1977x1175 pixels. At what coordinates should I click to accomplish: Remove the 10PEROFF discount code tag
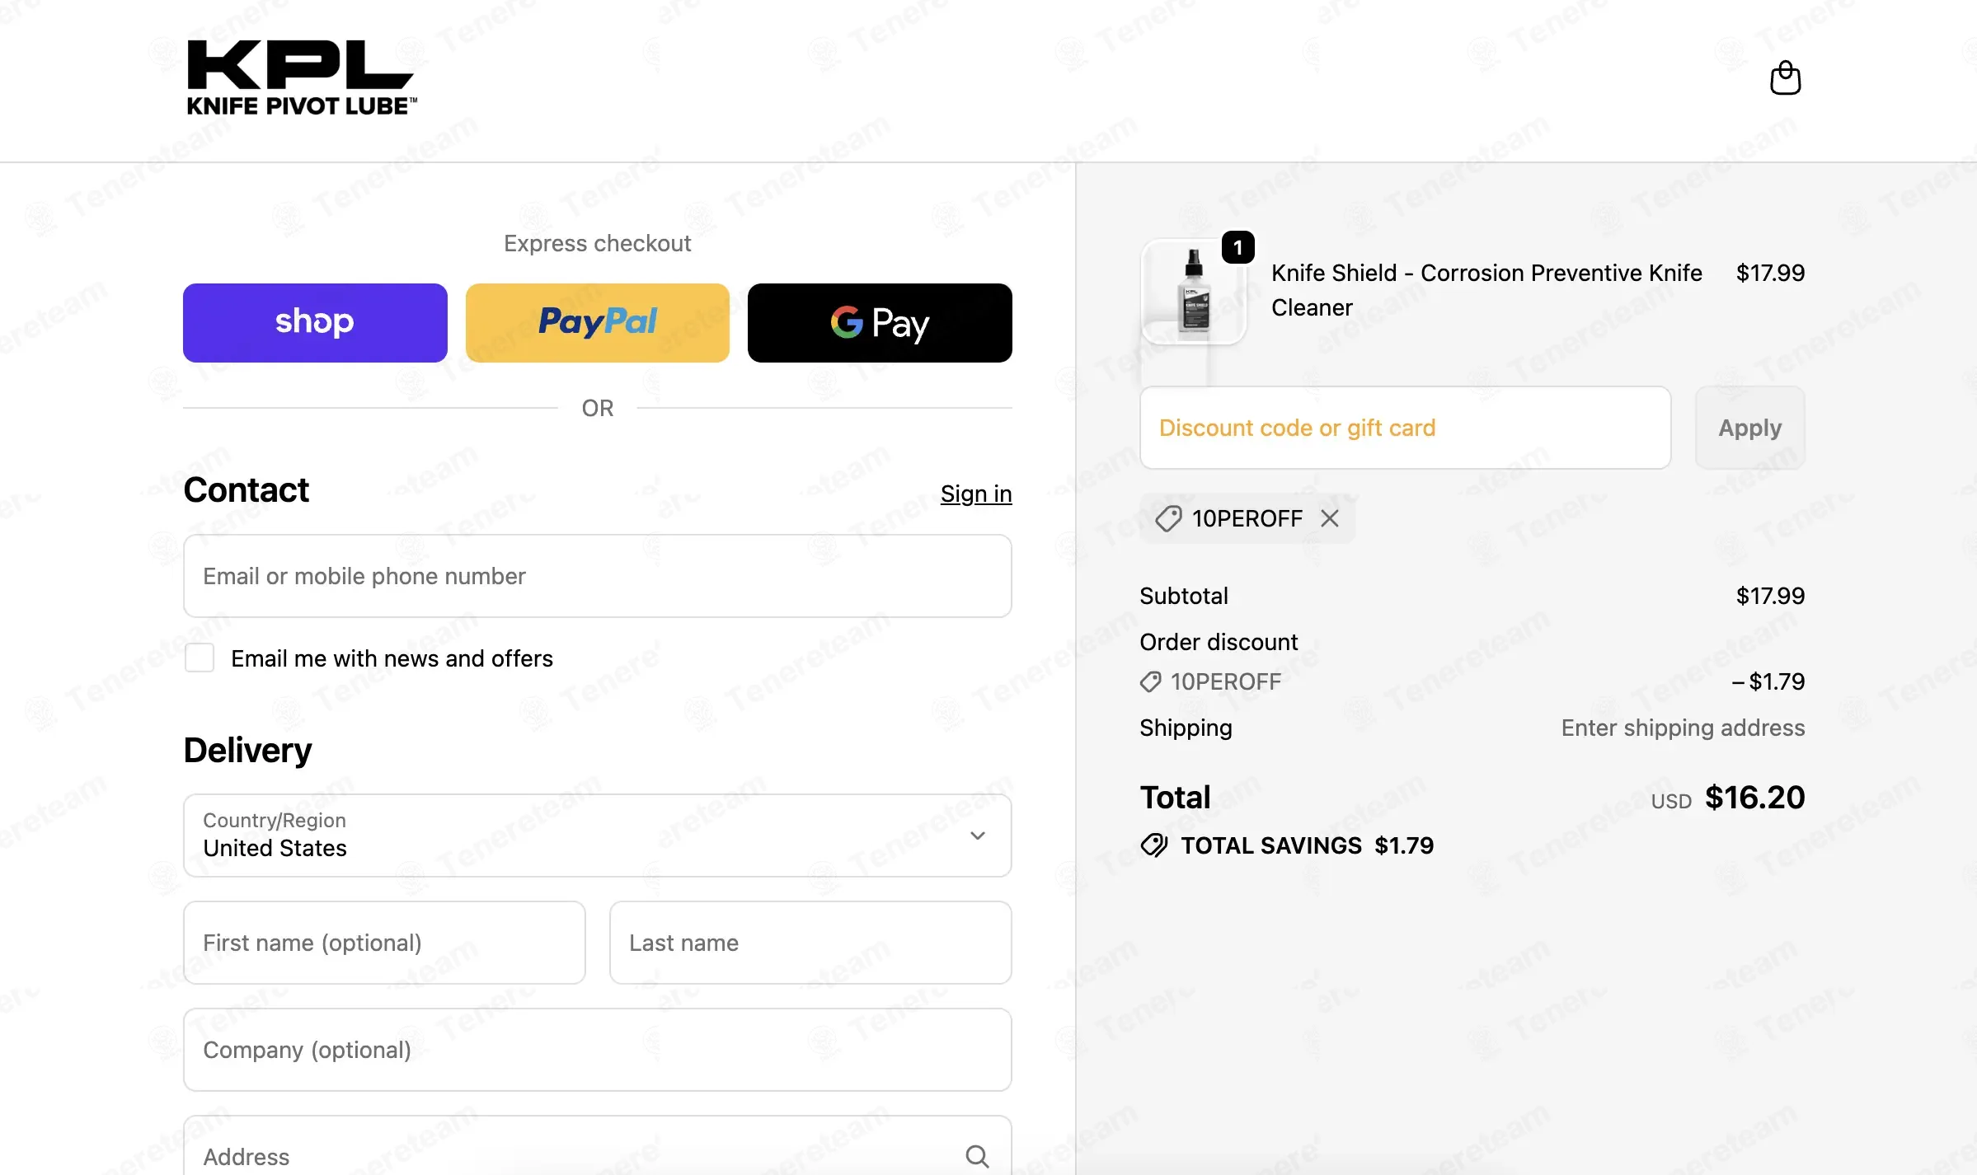click(1329, 518)
